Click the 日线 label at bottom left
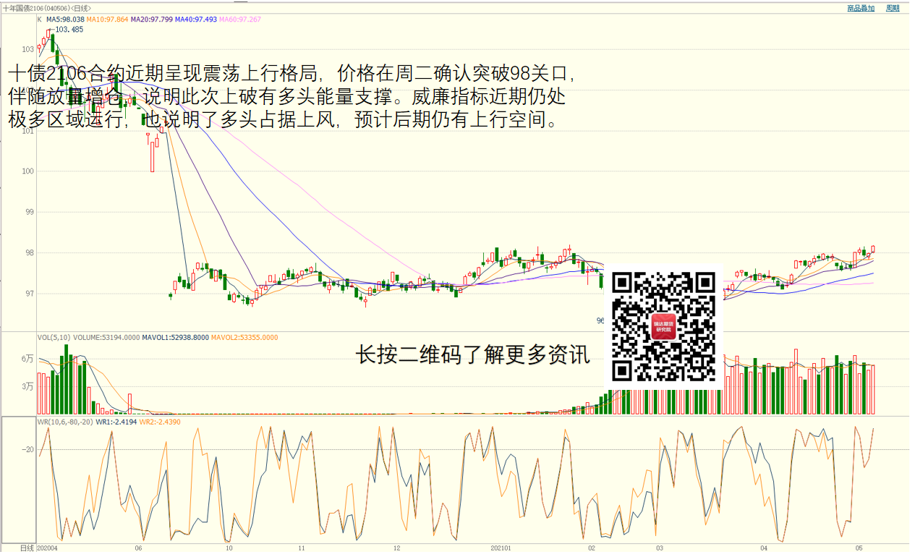This screenshot has height=557, width=910. (27, 548)
